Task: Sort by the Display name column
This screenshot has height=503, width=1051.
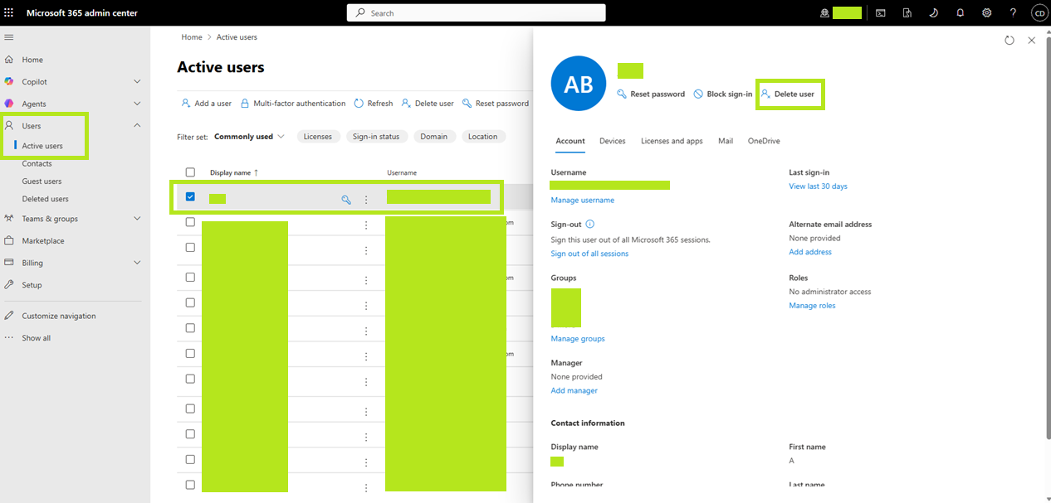Action: pos(234,172)
